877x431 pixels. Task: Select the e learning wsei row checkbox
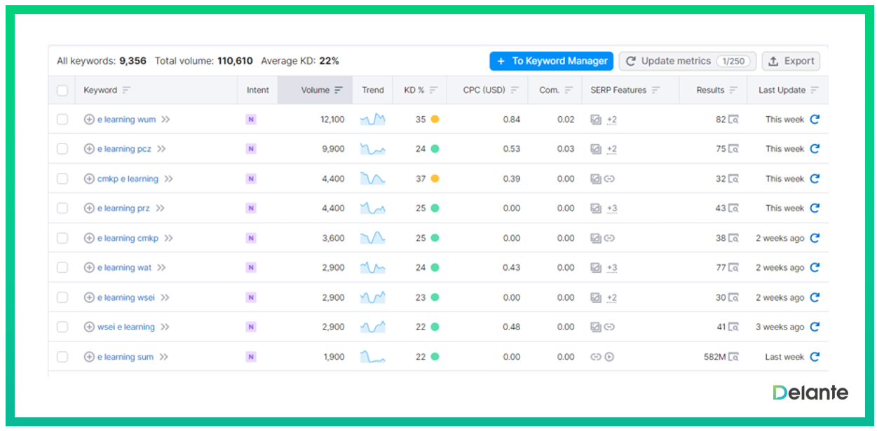click(x=62, y=297)
